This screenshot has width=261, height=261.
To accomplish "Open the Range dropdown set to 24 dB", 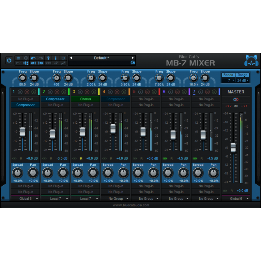I will [x=243, y=80].
